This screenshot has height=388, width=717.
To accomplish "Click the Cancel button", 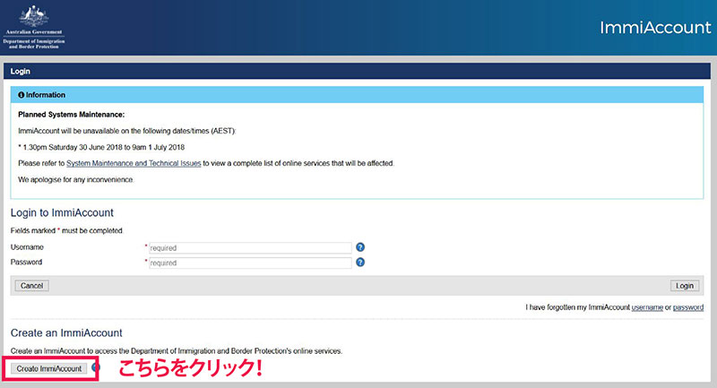I will click(x=31, y=286).
